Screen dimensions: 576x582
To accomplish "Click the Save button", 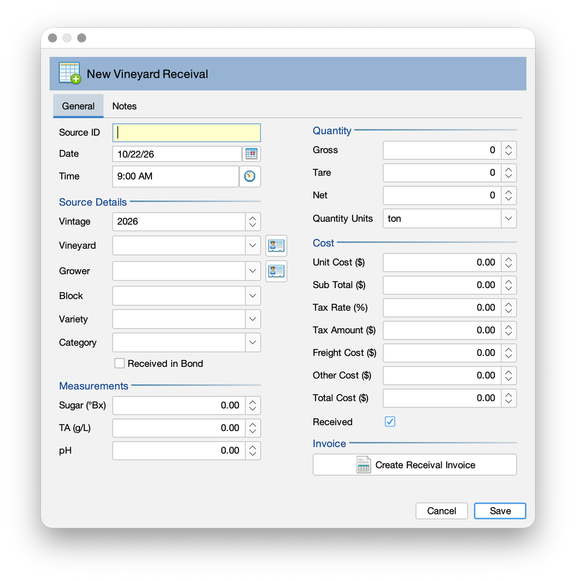I will [x=500, y=511].
